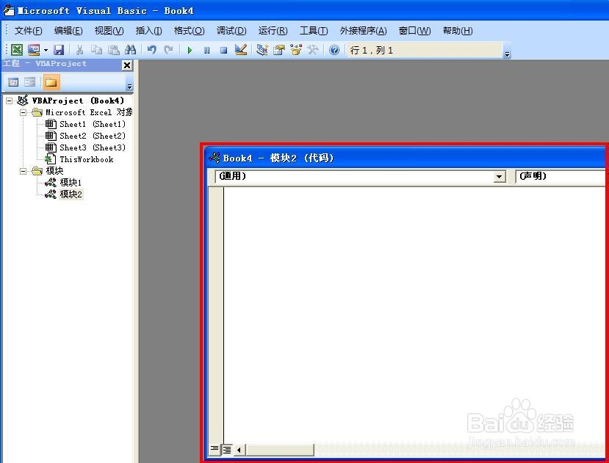Image resolution: width=609 pixels, height=463 pixels.
Task: Click the Insert UserForm toolbar icon
Action: pos(34,50)
